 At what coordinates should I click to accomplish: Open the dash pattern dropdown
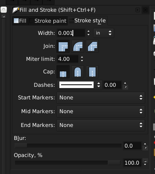coord(80,85)
